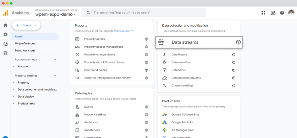Click the help icon beside Data streams
The image size is (297, 138).
[238, 42]
